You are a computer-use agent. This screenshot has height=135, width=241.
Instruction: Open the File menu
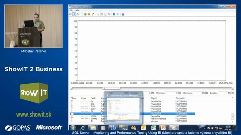[x=71, y=10]
